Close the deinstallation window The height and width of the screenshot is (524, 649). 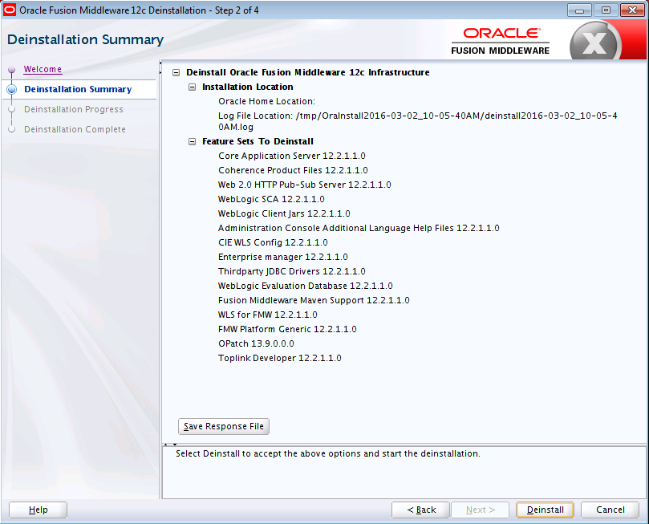[x=632, y=10]
